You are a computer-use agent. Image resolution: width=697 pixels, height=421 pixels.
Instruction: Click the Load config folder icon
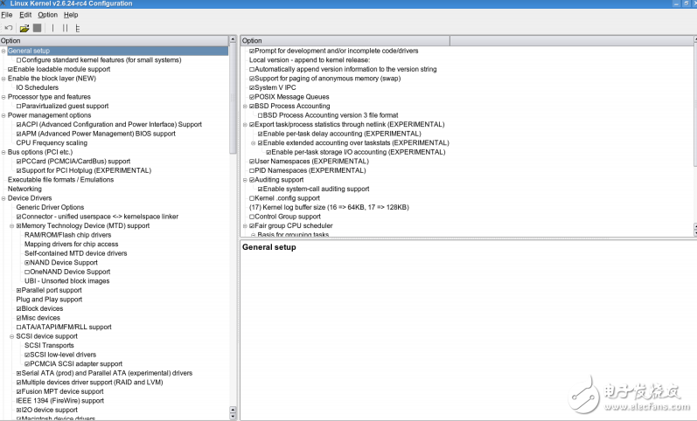point(24,28)
